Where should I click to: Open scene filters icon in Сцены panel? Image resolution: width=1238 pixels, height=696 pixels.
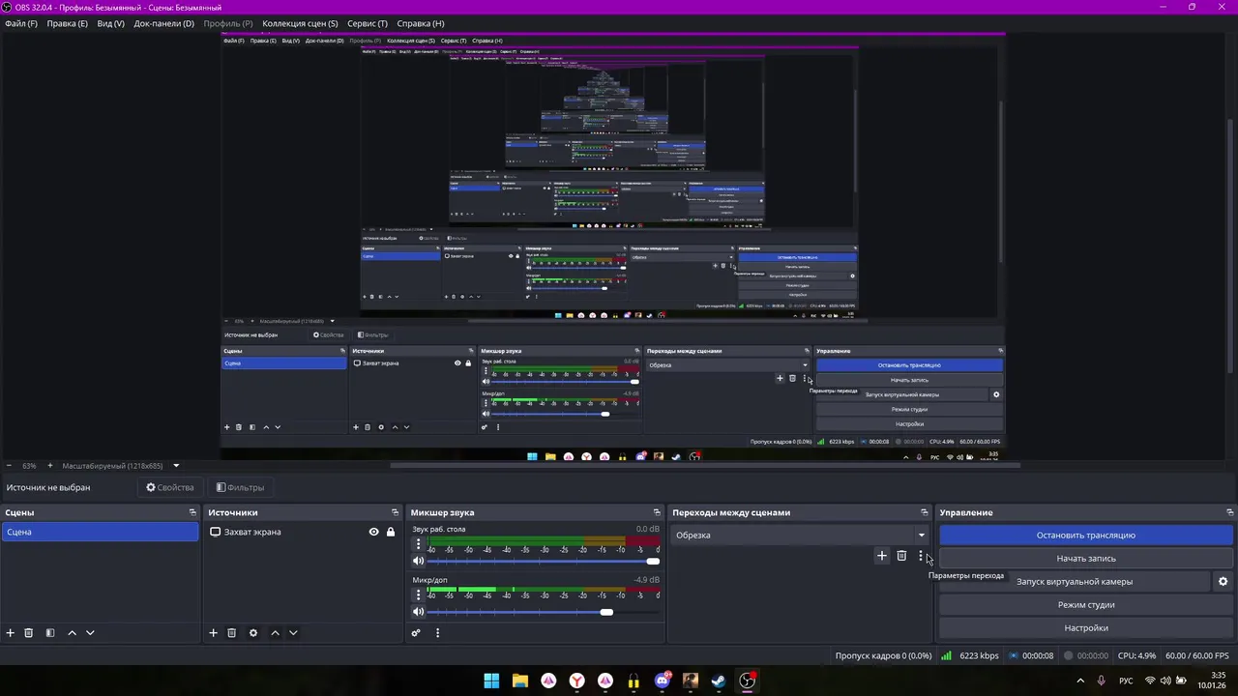coord(50,633)
